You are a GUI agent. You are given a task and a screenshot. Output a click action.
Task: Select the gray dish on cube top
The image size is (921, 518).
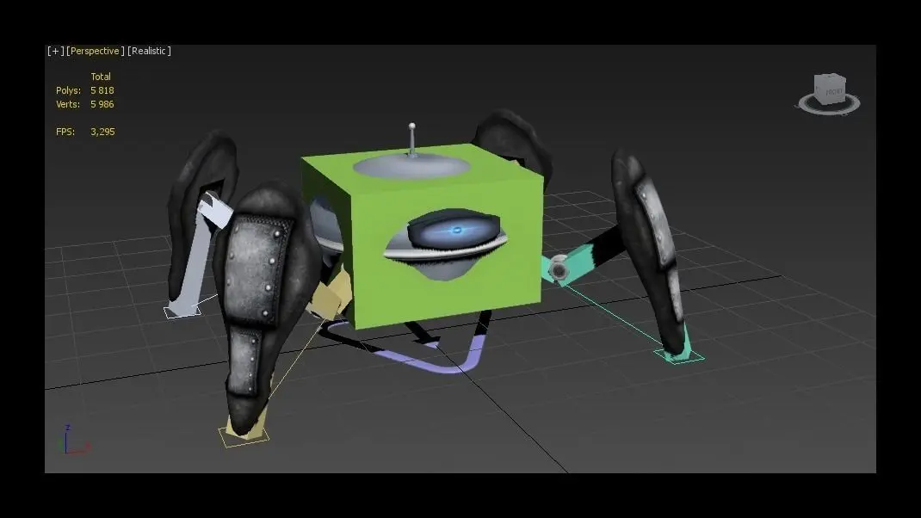[411, 166]
